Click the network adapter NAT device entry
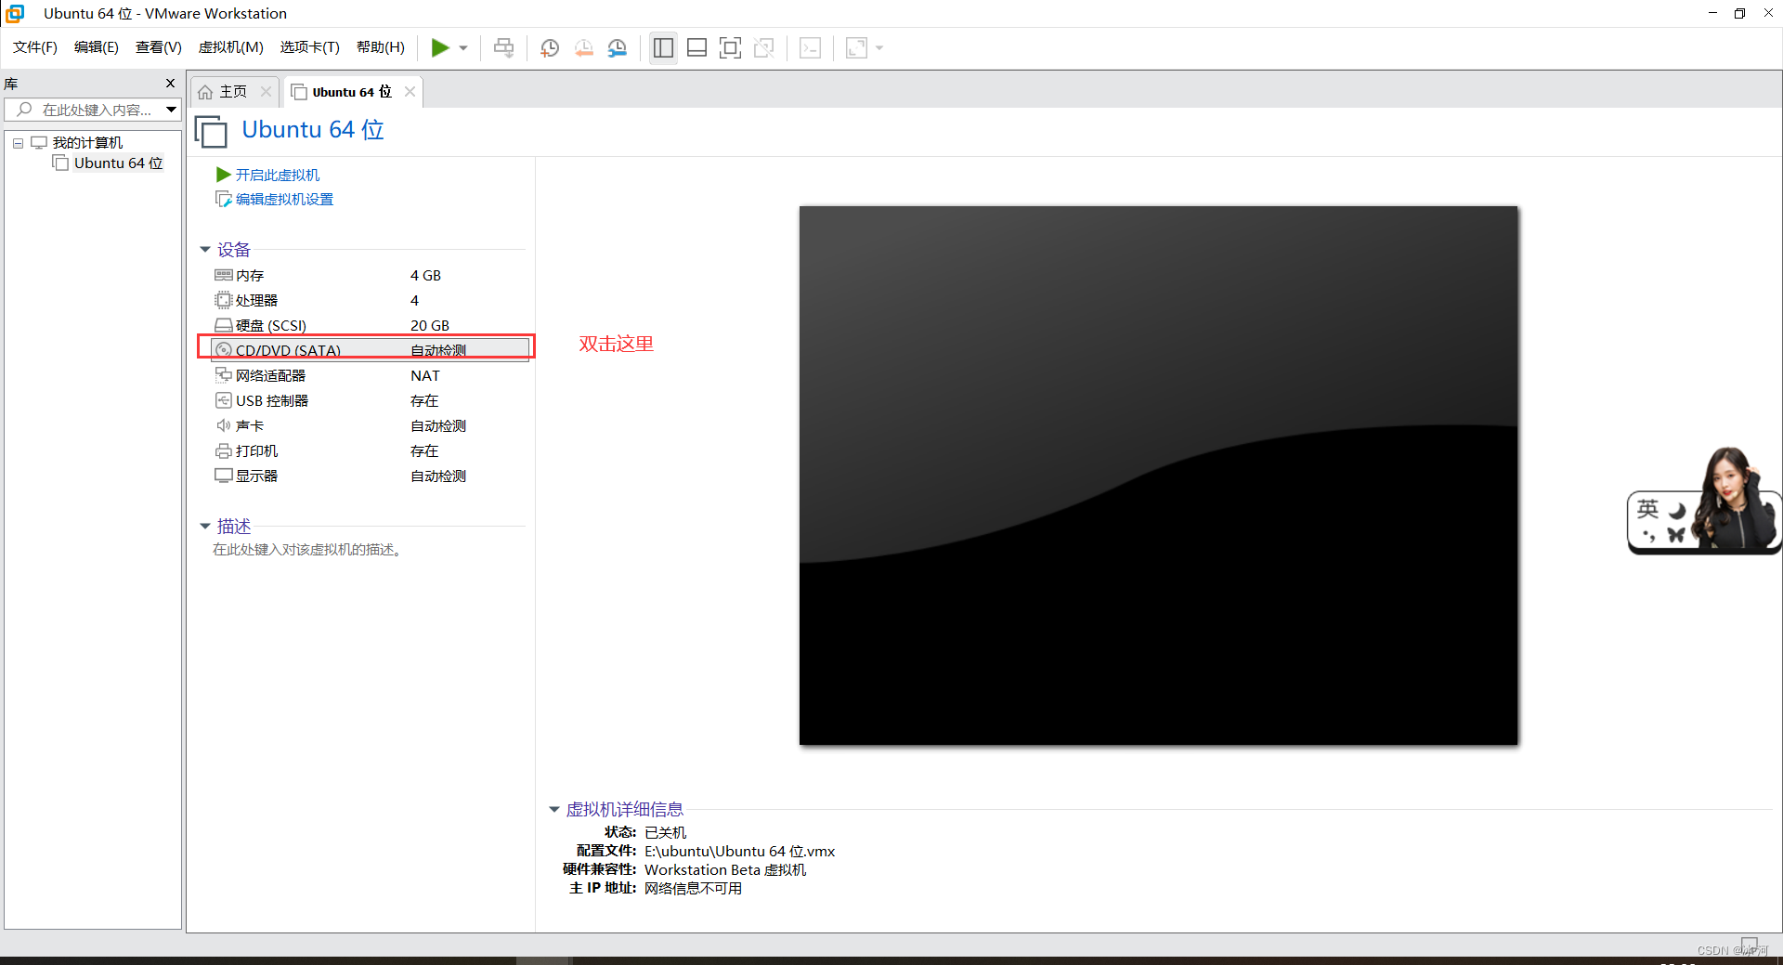Image resolution: width=1783 pixels, height=965 pixels. (269, 375)
